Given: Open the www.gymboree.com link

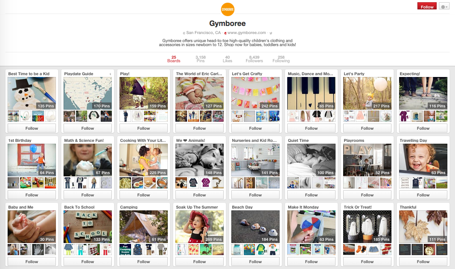Looking at the screenshot, I should tap(247, 33).
